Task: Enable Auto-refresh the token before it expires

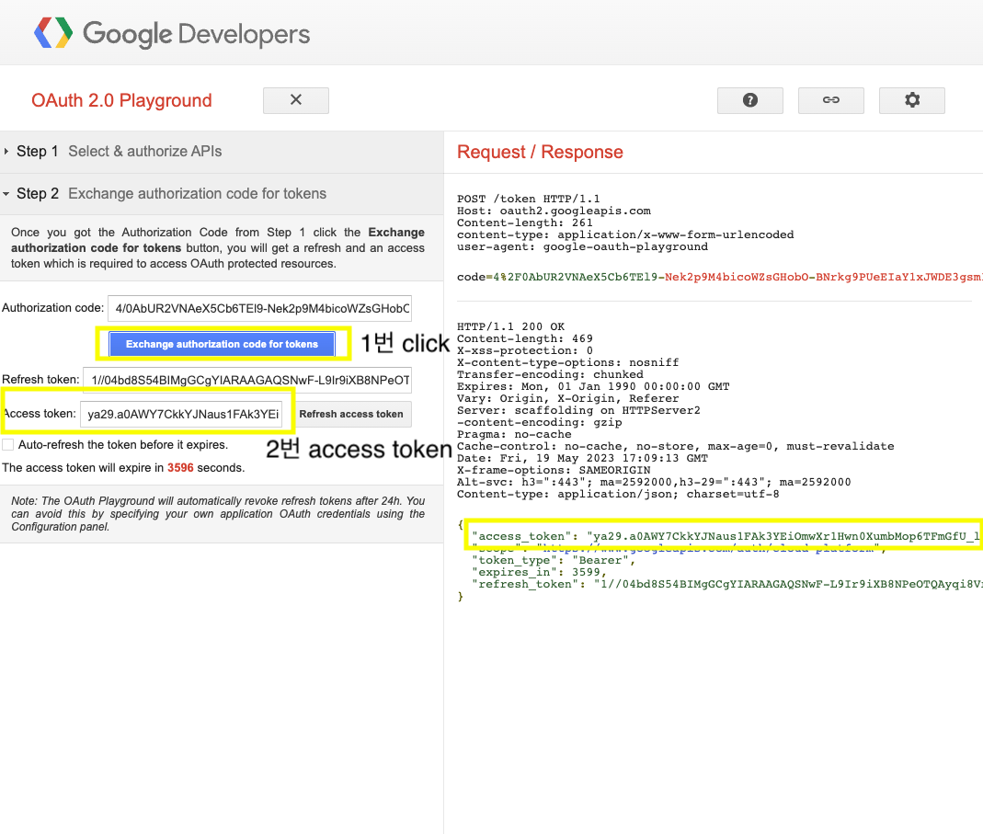Action: coord(8,445)
